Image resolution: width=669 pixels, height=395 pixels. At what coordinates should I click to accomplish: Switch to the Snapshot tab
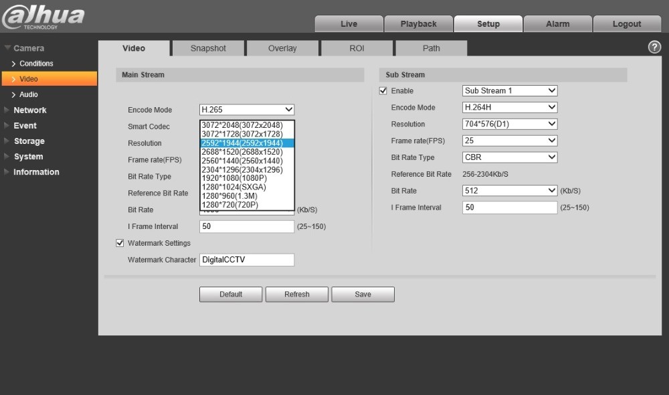pos(208,48)
